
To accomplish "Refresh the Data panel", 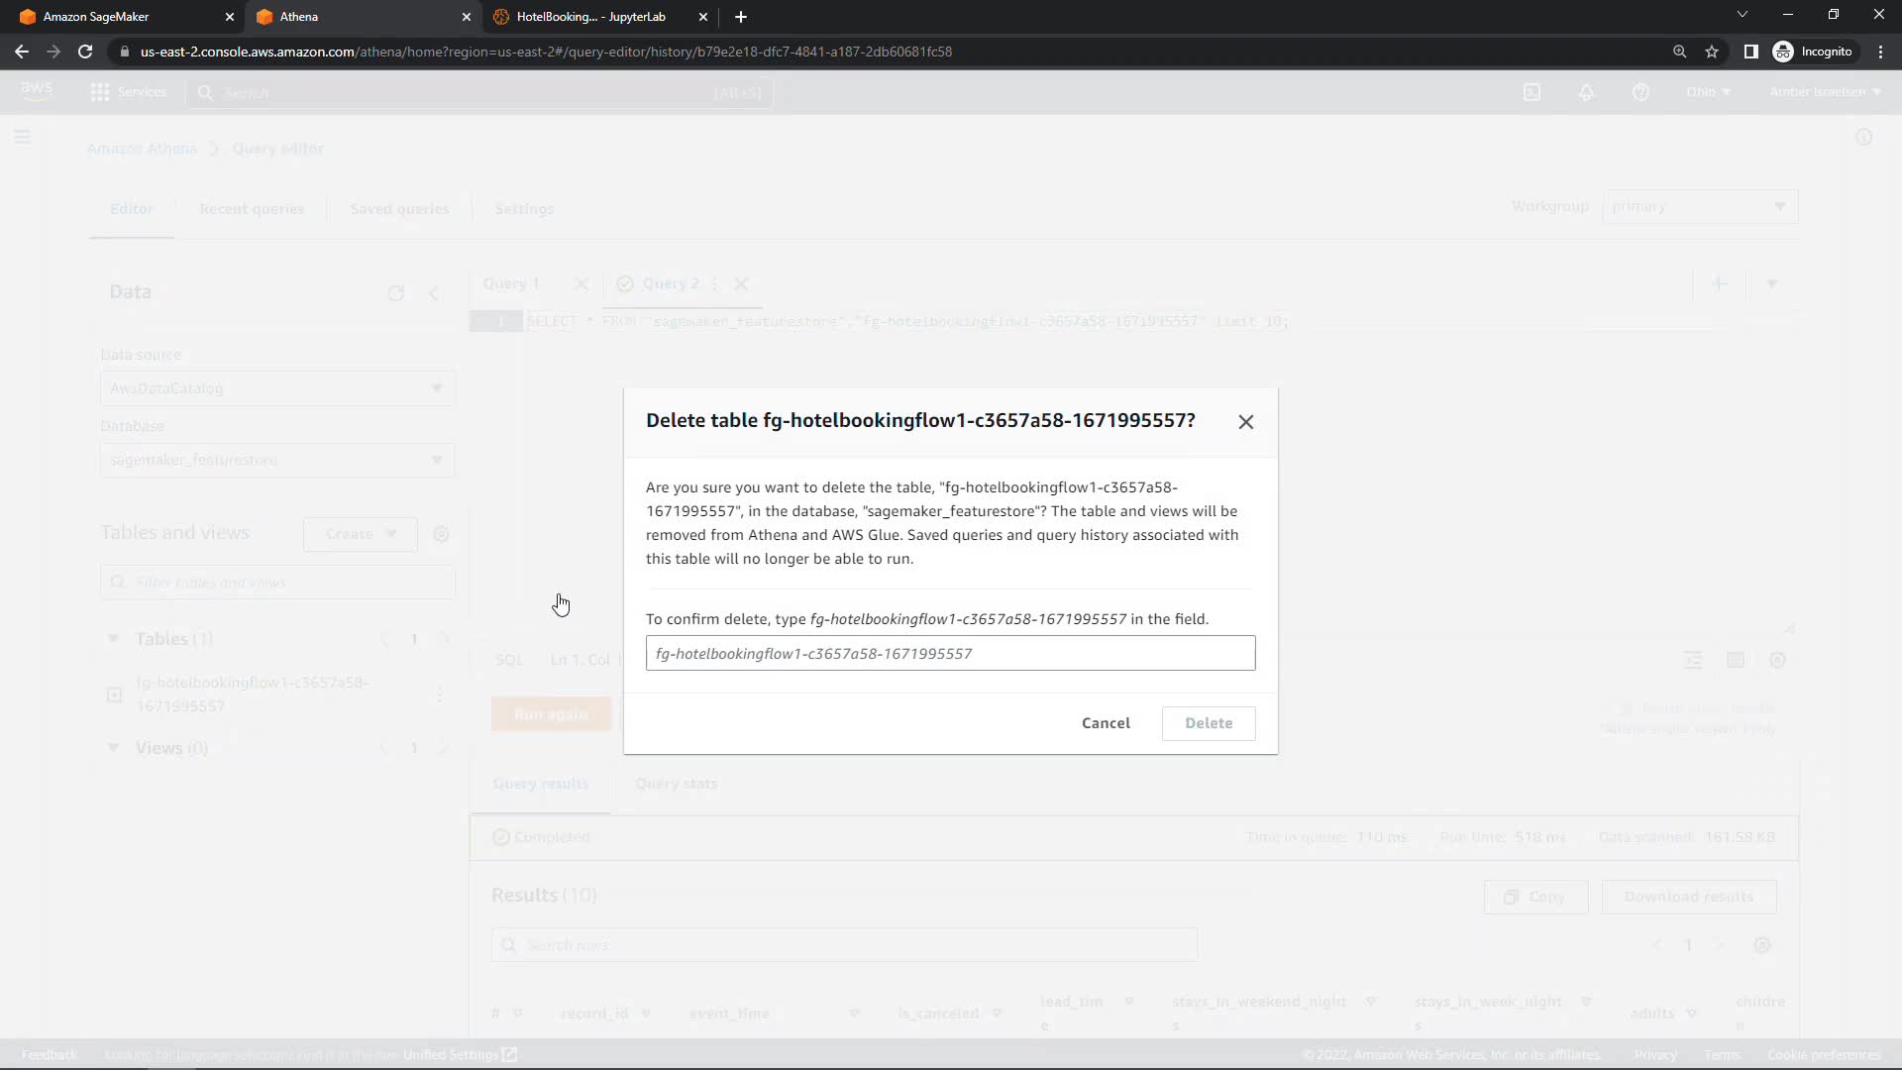I will 396,293.
